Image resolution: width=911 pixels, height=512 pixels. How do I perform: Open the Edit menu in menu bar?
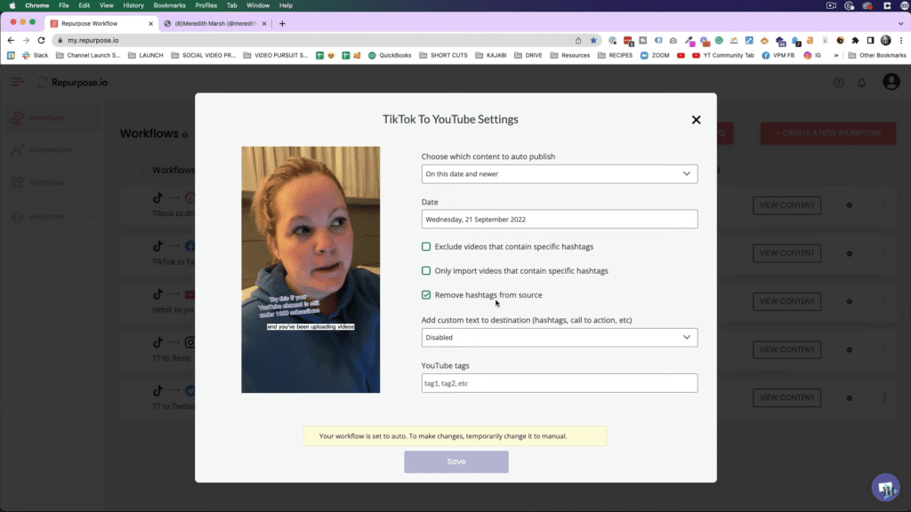(85, 5)
